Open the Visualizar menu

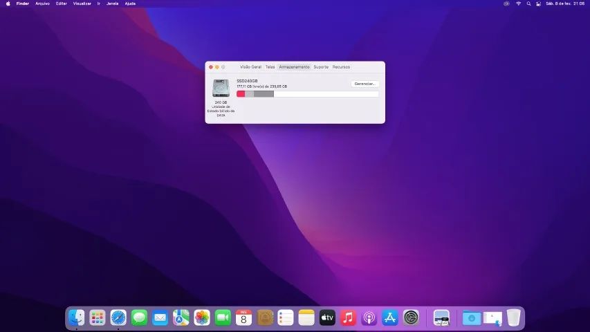(82, 3)
